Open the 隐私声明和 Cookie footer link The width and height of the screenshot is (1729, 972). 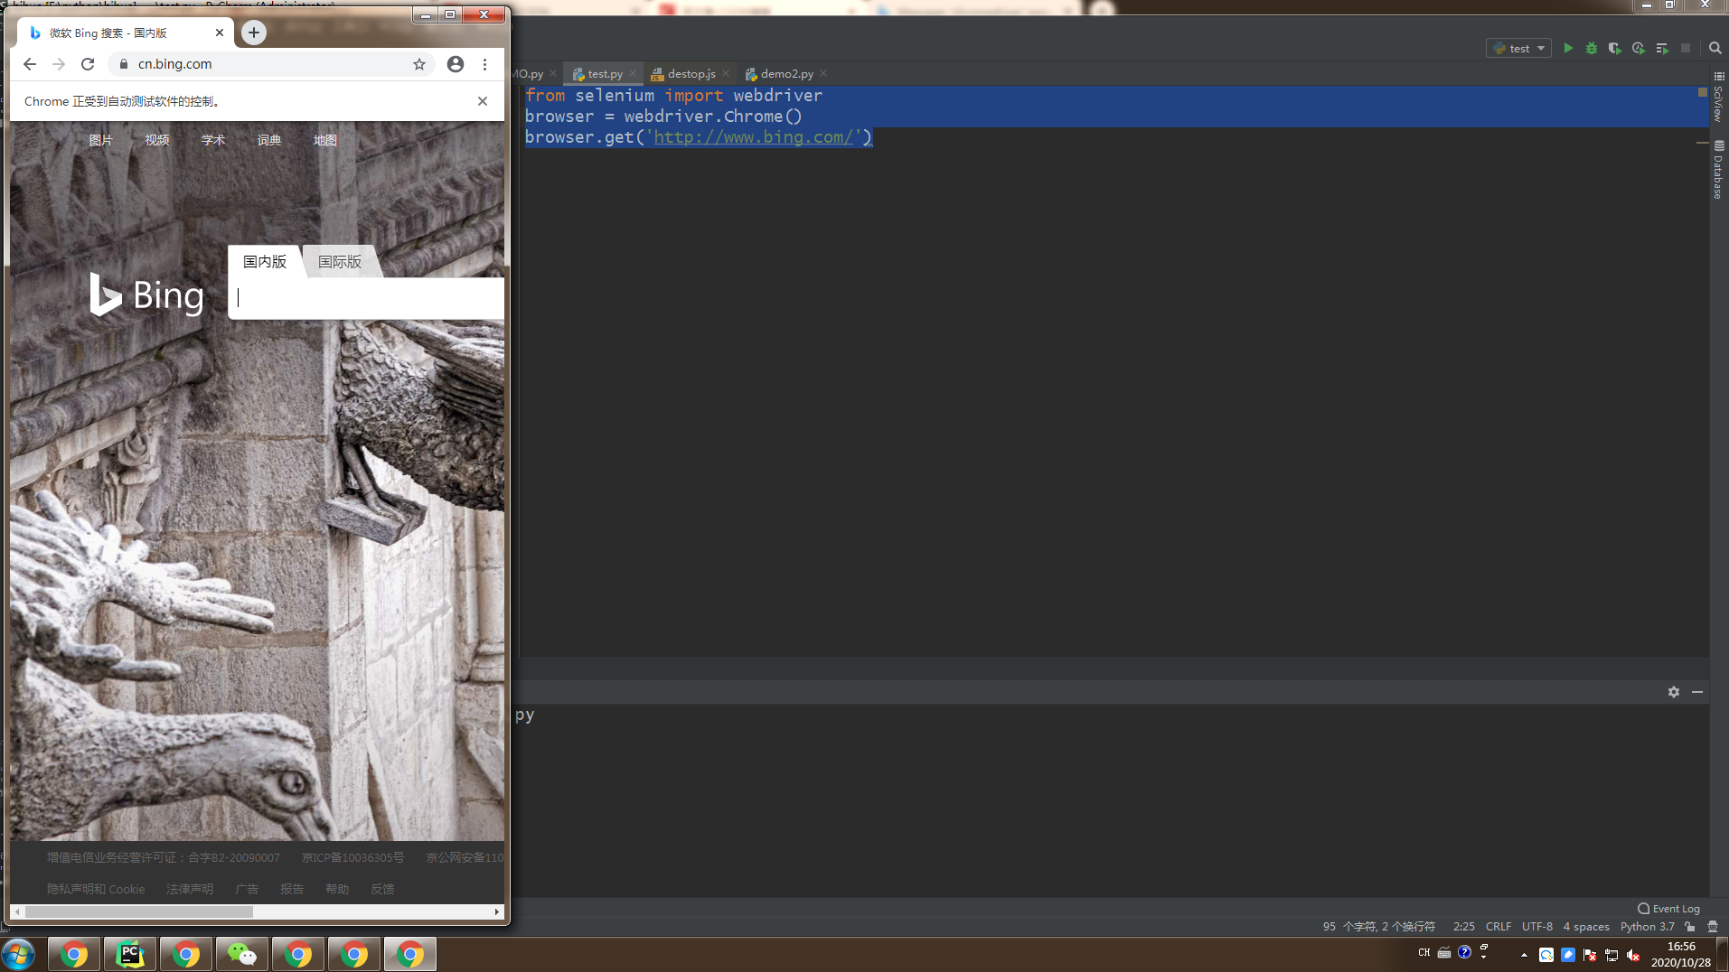[x=96, y=889]
